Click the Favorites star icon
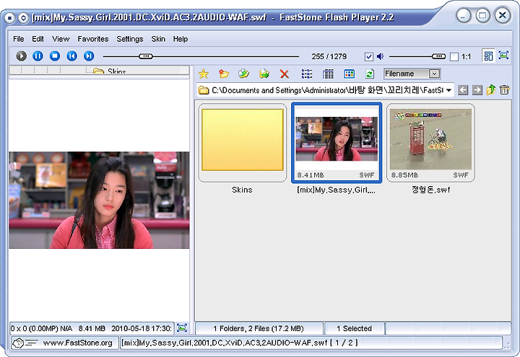The width and height of the screenshot is (520, 357). 203,74
